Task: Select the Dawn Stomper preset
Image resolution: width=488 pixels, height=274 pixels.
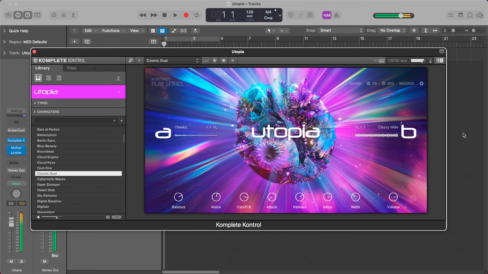Action: pyautogui.click(x=79, y=185)
